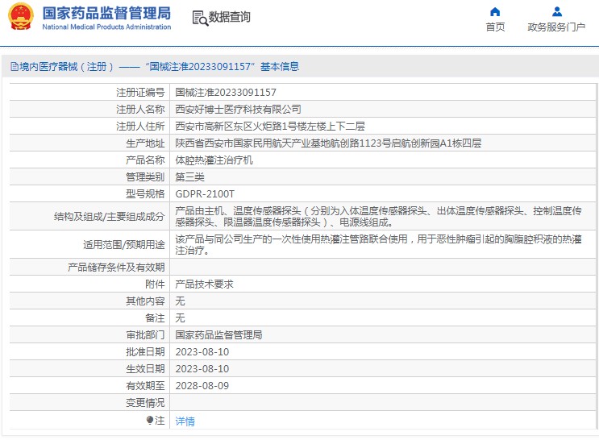This screenshot has height=440, width=599.
Task: Click the management category value 第三类
Action: pyautogui.click(x=190, y=177)
